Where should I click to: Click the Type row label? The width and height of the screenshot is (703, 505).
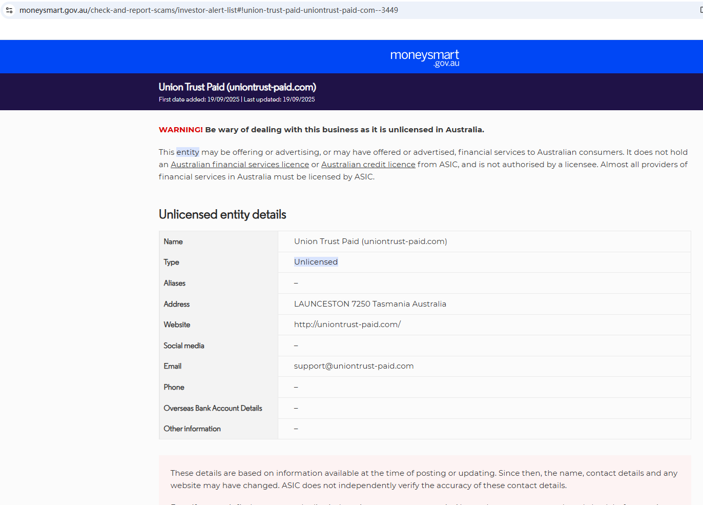point(171,262)
